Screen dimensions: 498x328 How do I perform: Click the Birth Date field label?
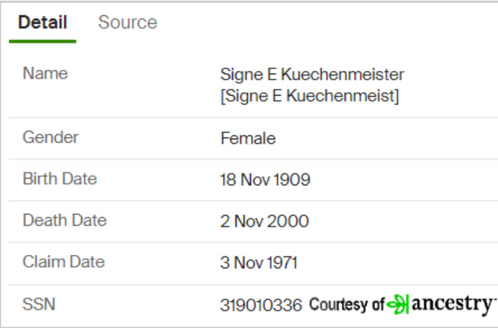click(60, 179)
